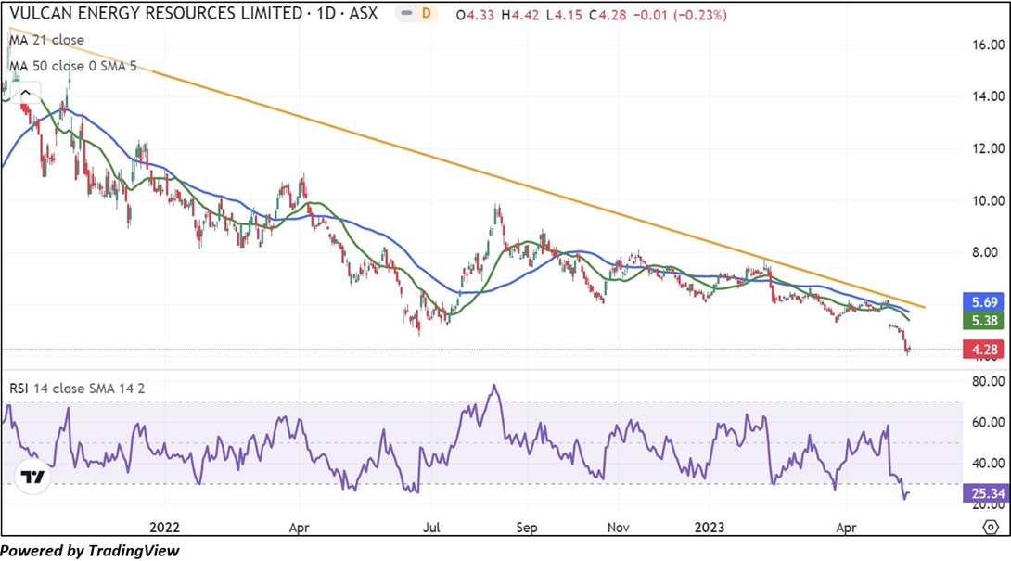Screen dimensions: 1011x561
Task: Collapse the indicator legend with the caret button
Action: pyautogui.click(x=25, y=94)
